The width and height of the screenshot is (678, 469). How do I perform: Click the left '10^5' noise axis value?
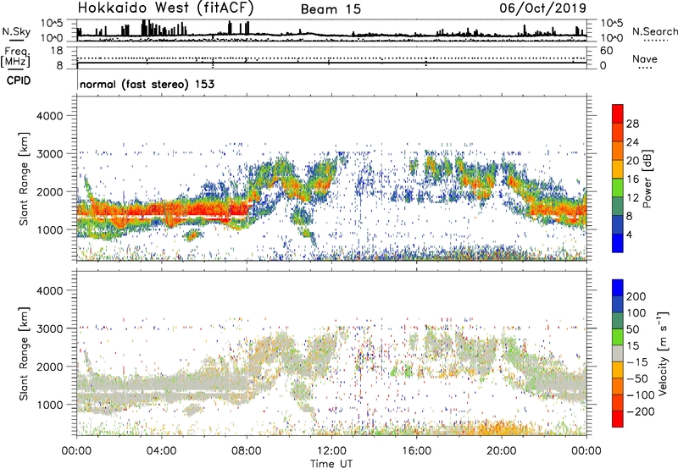click(52, 23)
